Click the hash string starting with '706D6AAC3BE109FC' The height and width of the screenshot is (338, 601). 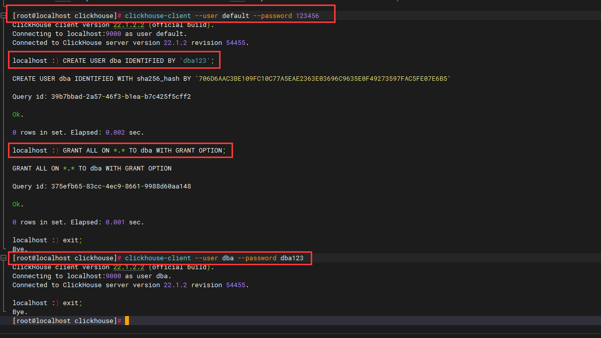coord(323,79)
